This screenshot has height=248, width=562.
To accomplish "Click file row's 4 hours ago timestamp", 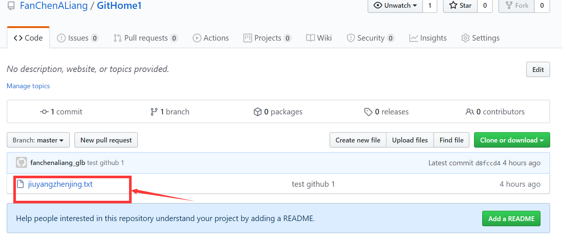I will coord(520,184).
